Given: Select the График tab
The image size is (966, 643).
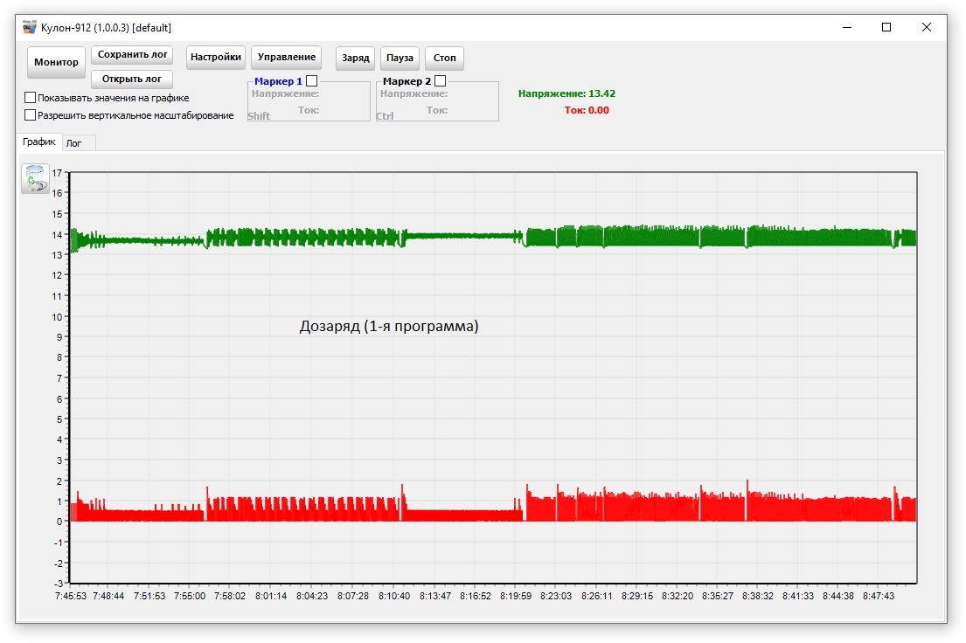Looking at the screenshot, I should click(39, 142).
